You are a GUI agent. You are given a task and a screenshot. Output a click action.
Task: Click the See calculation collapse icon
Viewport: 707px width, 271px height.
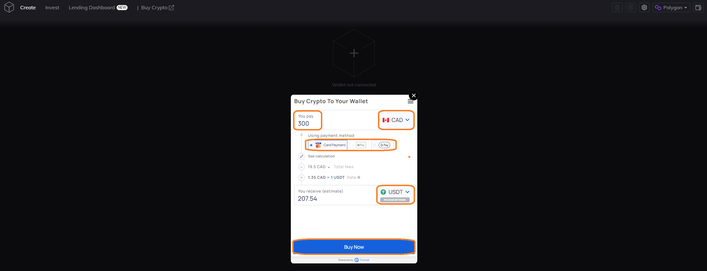302,156
